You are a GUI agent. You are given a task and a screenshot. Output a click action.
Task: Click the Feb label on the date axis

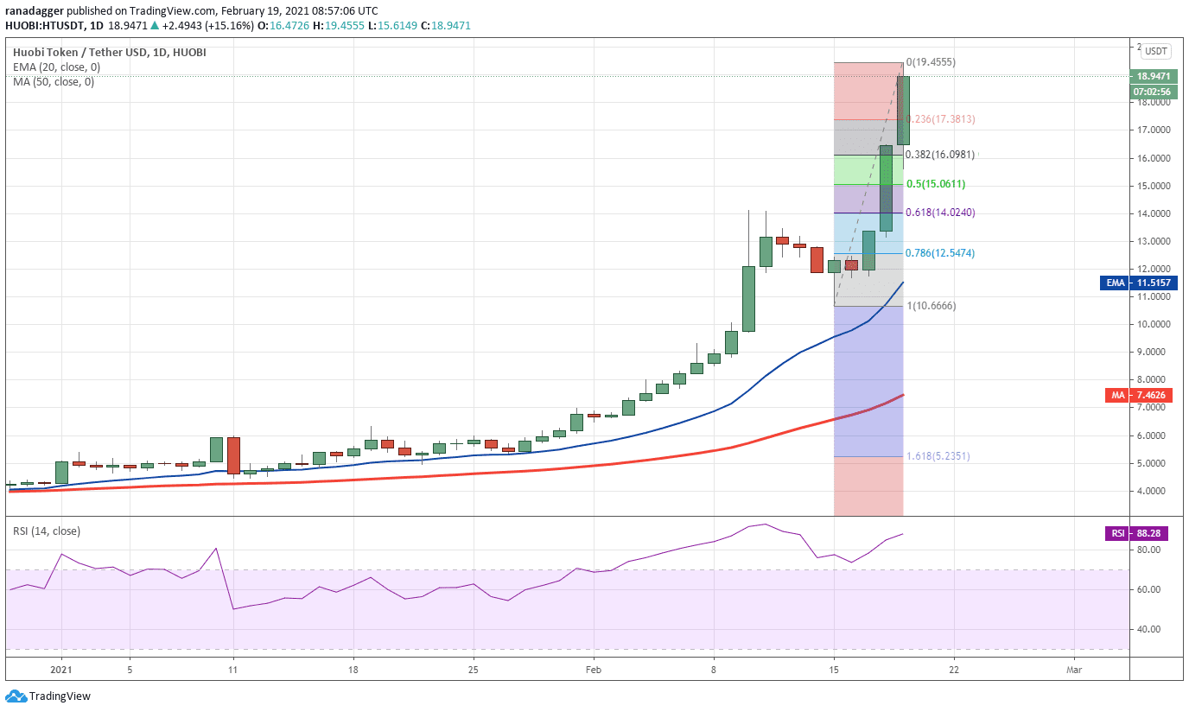594,669
